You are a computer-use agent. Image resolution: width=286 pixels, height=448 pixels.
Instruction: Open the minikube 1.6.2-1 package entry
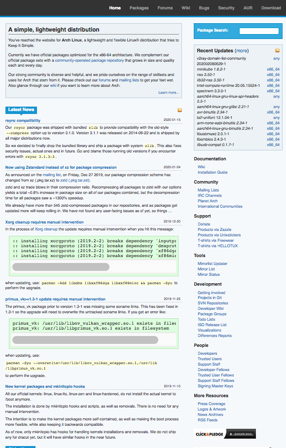(211, 69)
